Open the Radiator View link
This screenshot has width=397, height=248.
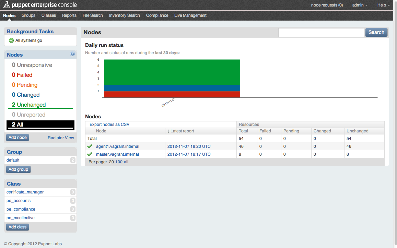coord(61,138)
